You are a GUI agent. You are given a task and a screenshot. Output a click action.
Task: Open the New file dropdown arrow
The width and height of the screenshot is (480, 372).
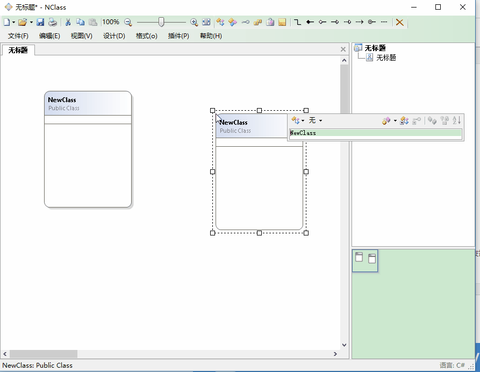(x=14, y=23)
